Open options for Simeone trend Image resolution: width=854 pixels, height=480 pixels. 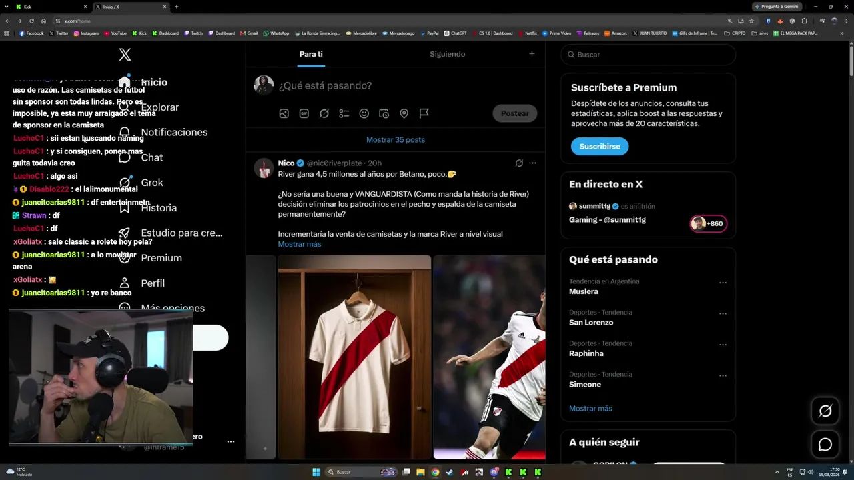coord(723,376)
